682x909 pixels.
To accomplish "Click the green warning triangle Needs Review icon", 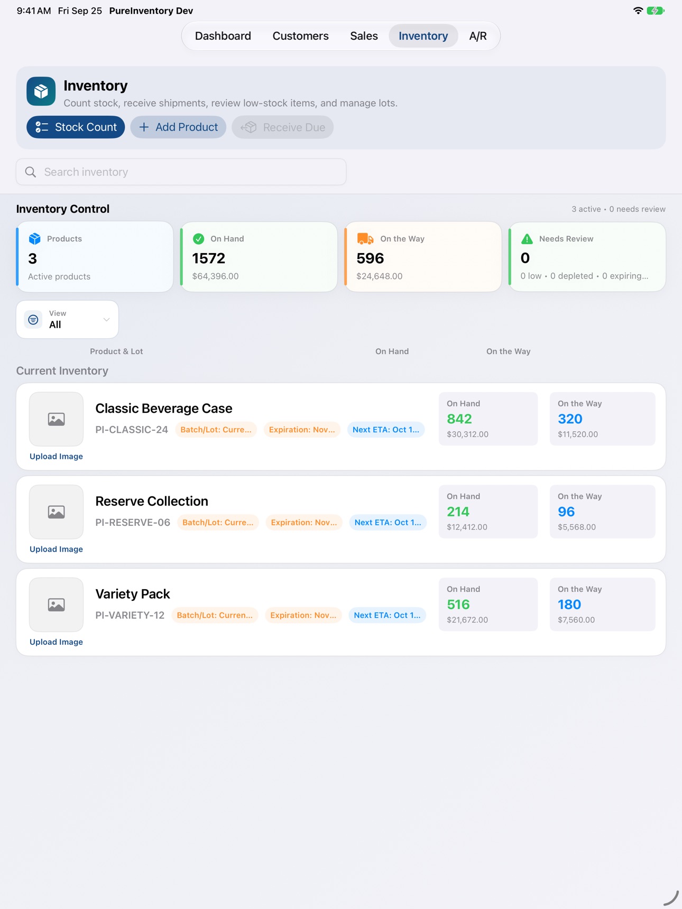I will 527,239.
